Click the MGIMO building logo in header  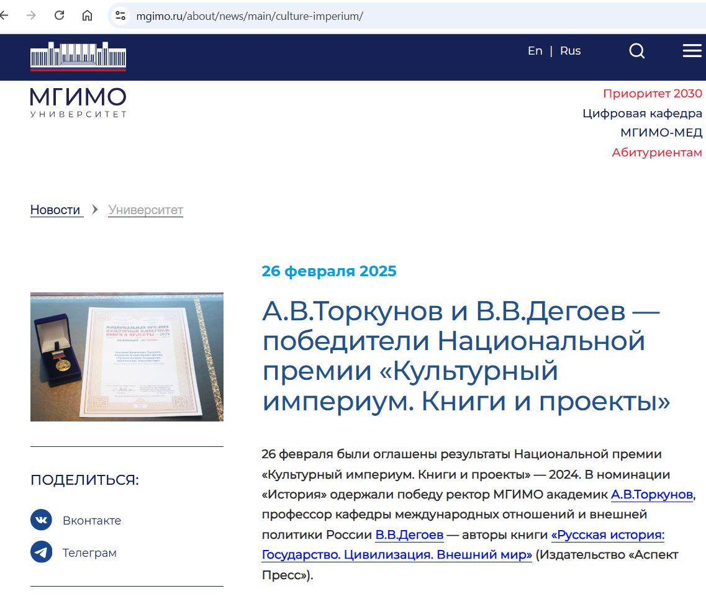(78, 56)
